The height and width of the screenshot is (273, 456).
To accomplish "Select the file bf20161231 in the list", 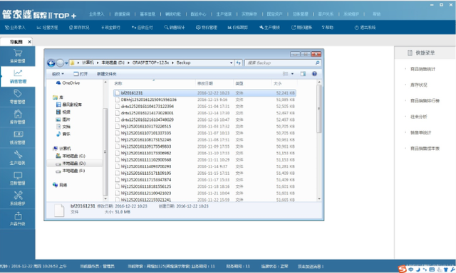I will coord(204,93).
